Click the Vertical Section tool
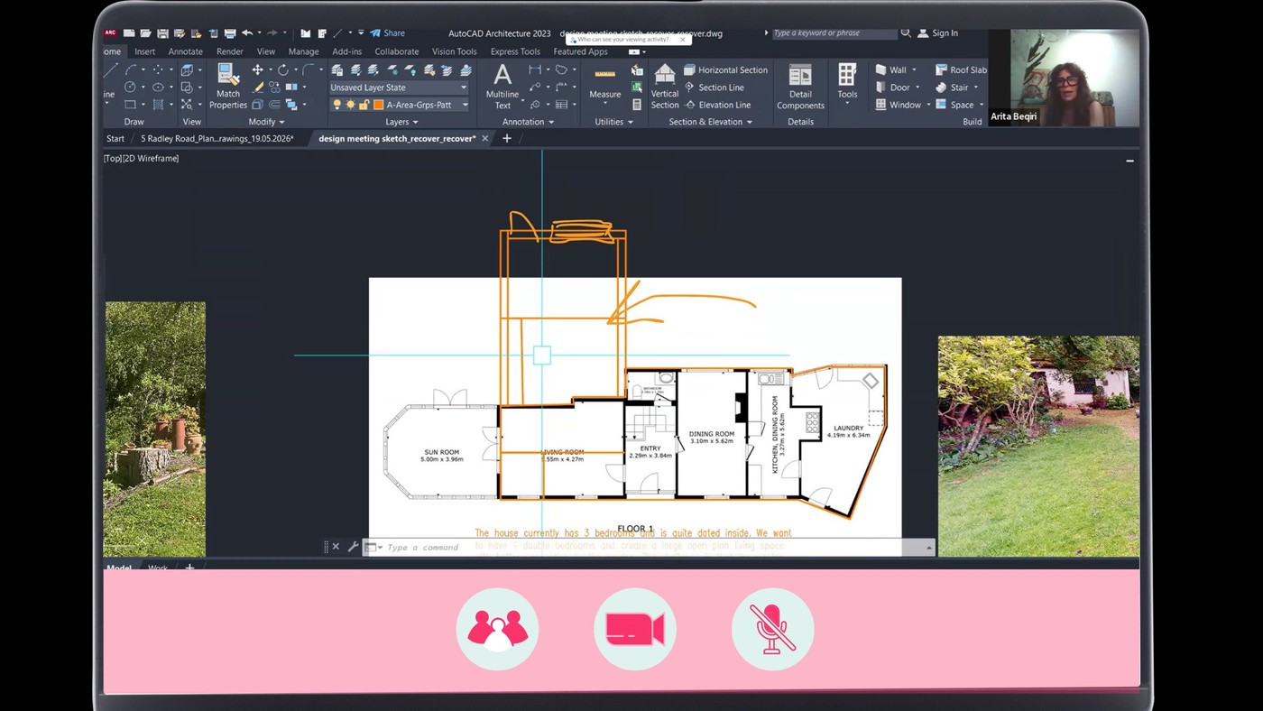This screenshot has height=711, width=1263. click(x=665, y=87)
